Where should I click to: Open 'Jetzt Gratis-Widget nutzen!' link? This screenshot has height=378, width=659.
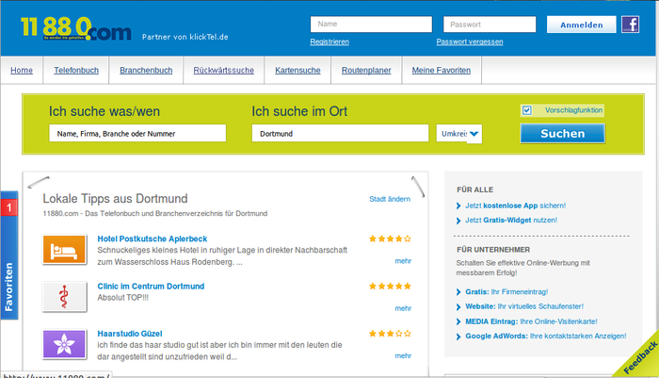coord(511,221)
